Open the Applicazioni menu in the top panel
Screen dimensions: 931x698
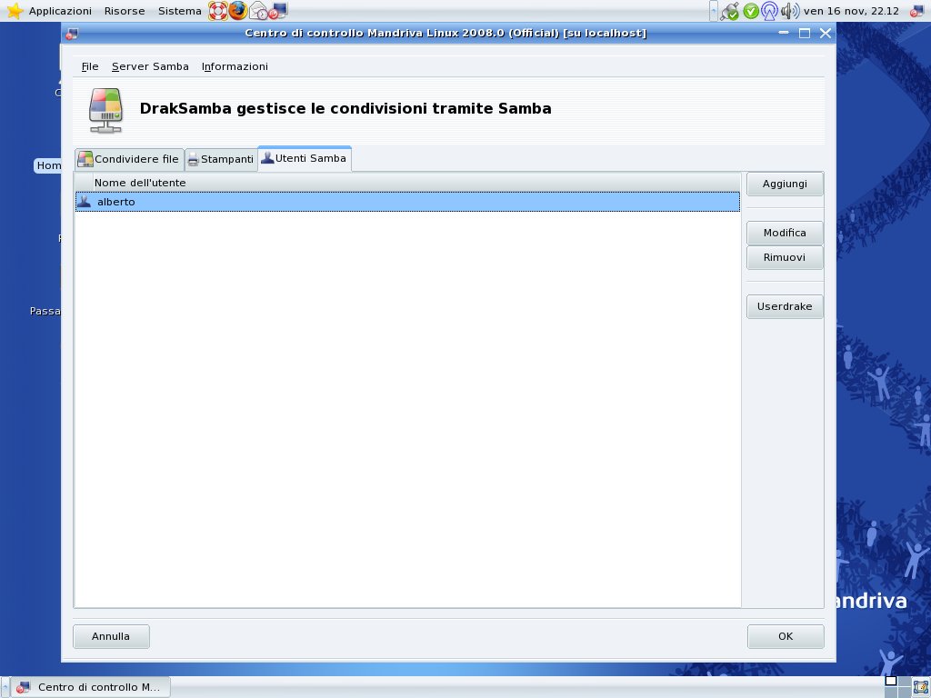tap(60, 11)
